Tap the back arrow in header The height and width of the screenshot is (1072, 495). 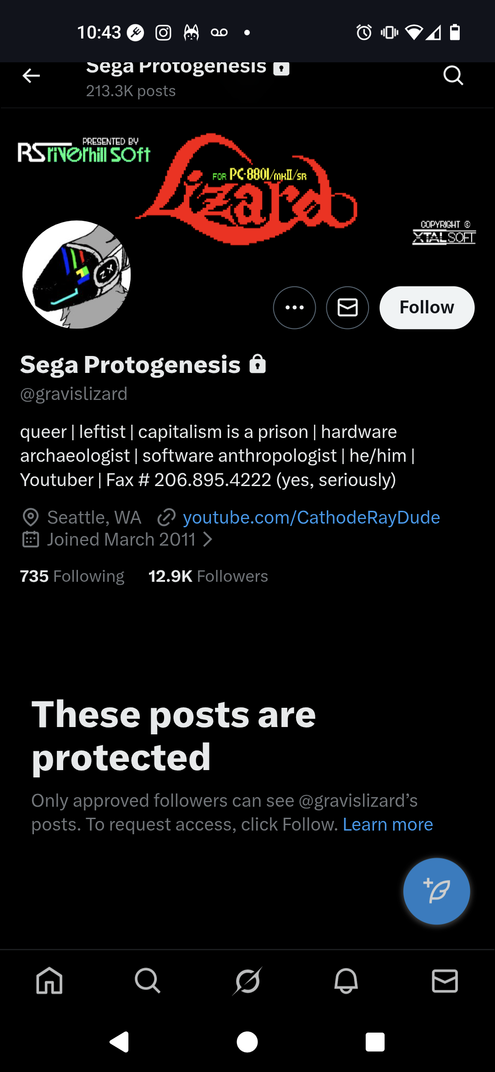click(31, 76)
